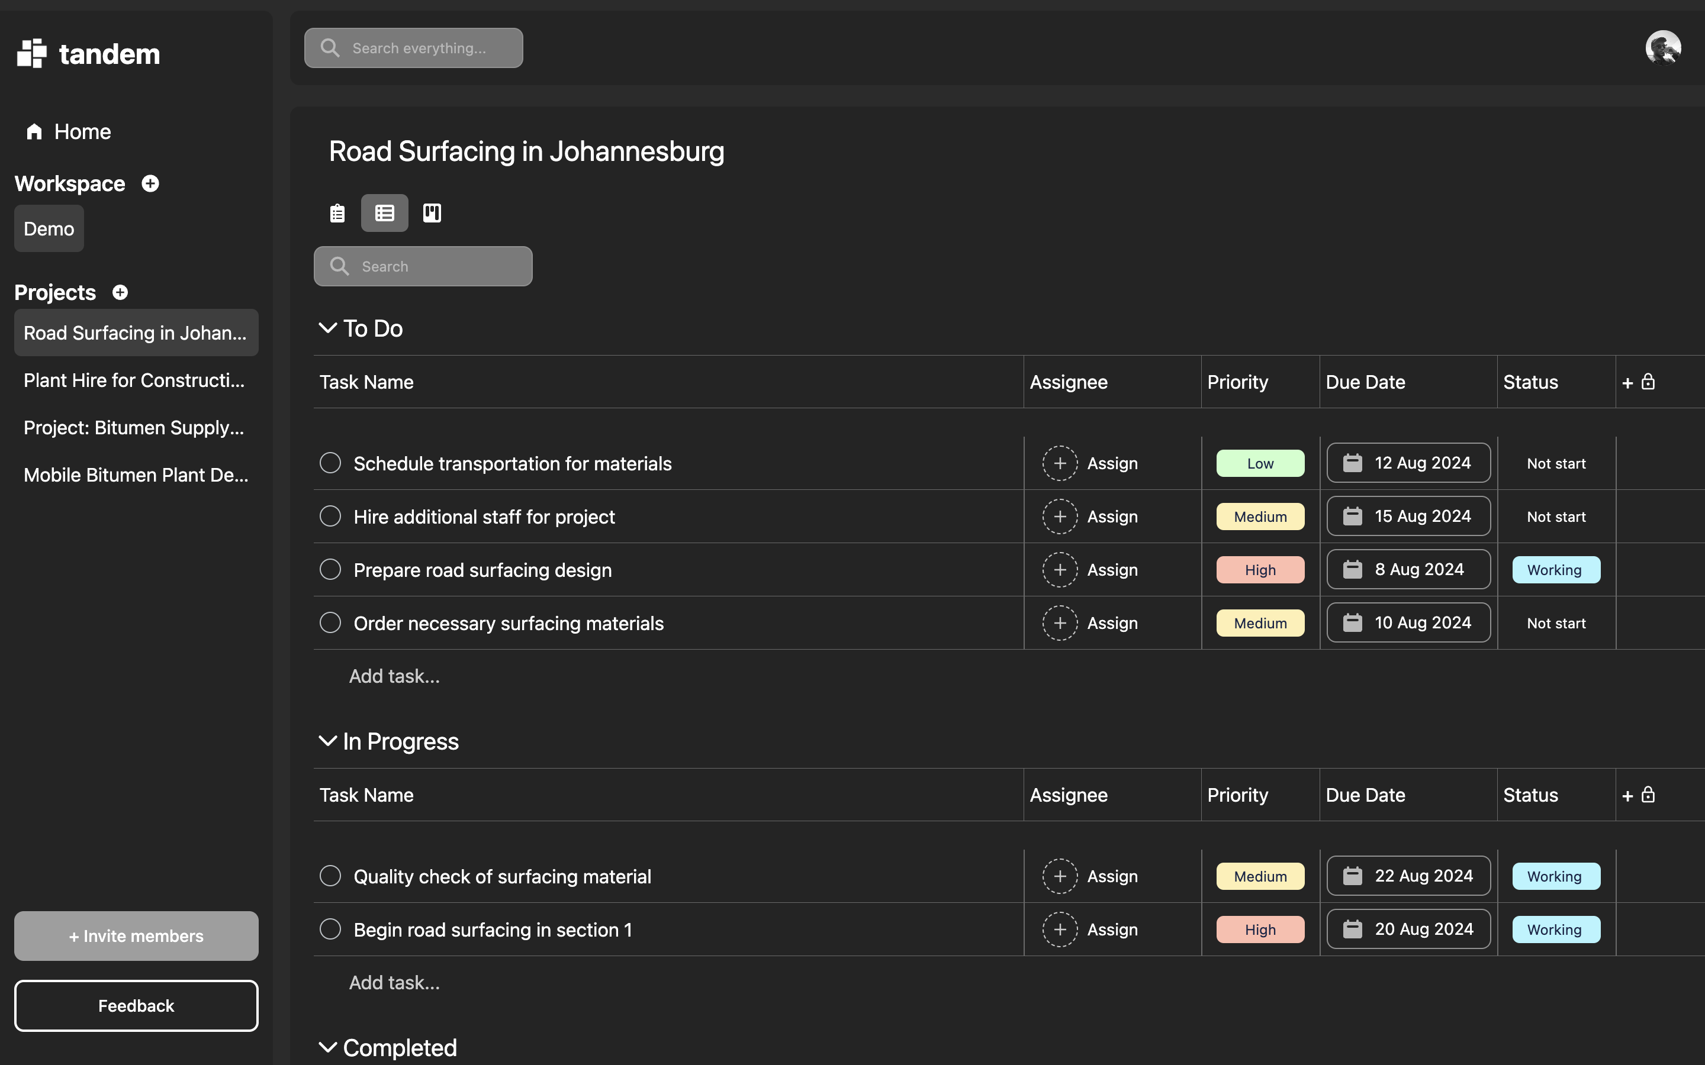Image resolution: width=1705 pixels, height=1065 pixels.
Task: Tick the Quality check of surfacing material circle
Action: click(x=330, y=876)
